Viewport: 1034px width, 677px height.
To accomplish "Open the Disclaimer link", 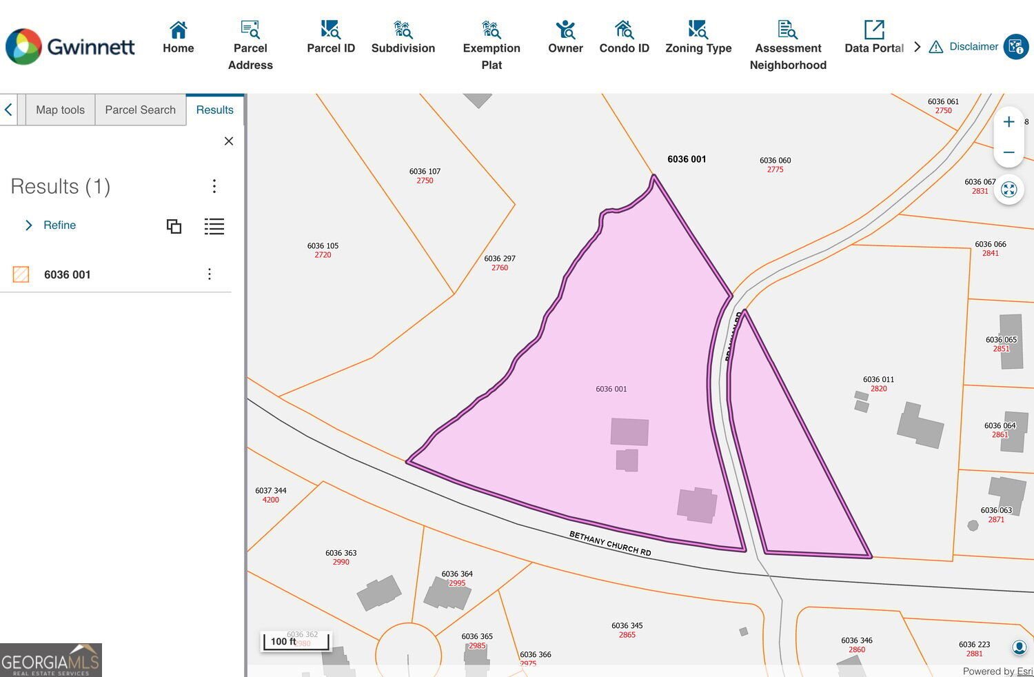I will click(x=964, y=47).
